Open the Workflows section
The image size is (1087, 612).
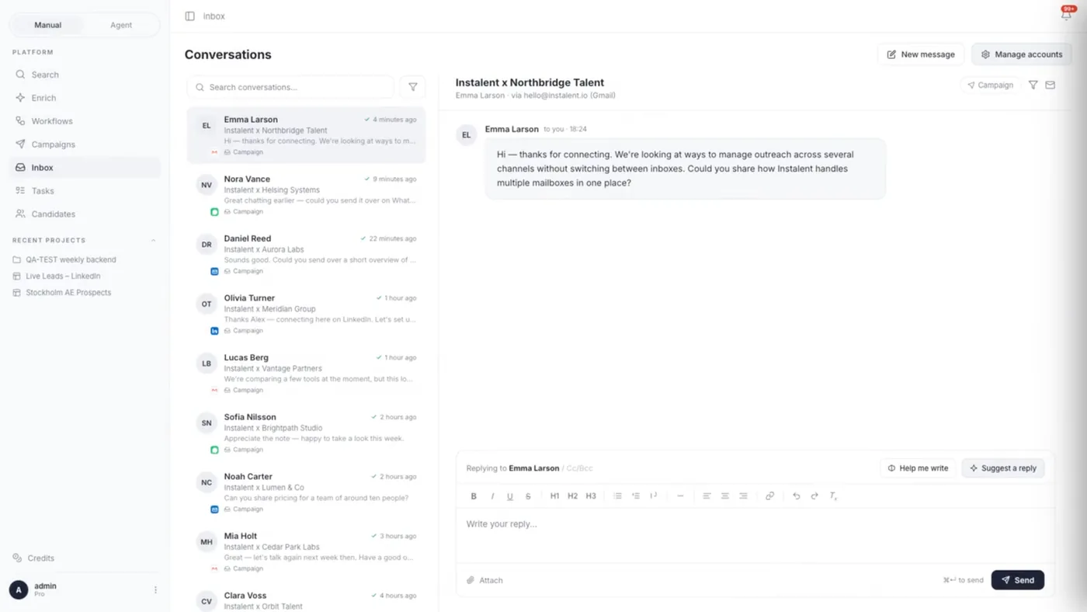click(x=85, y=121)
